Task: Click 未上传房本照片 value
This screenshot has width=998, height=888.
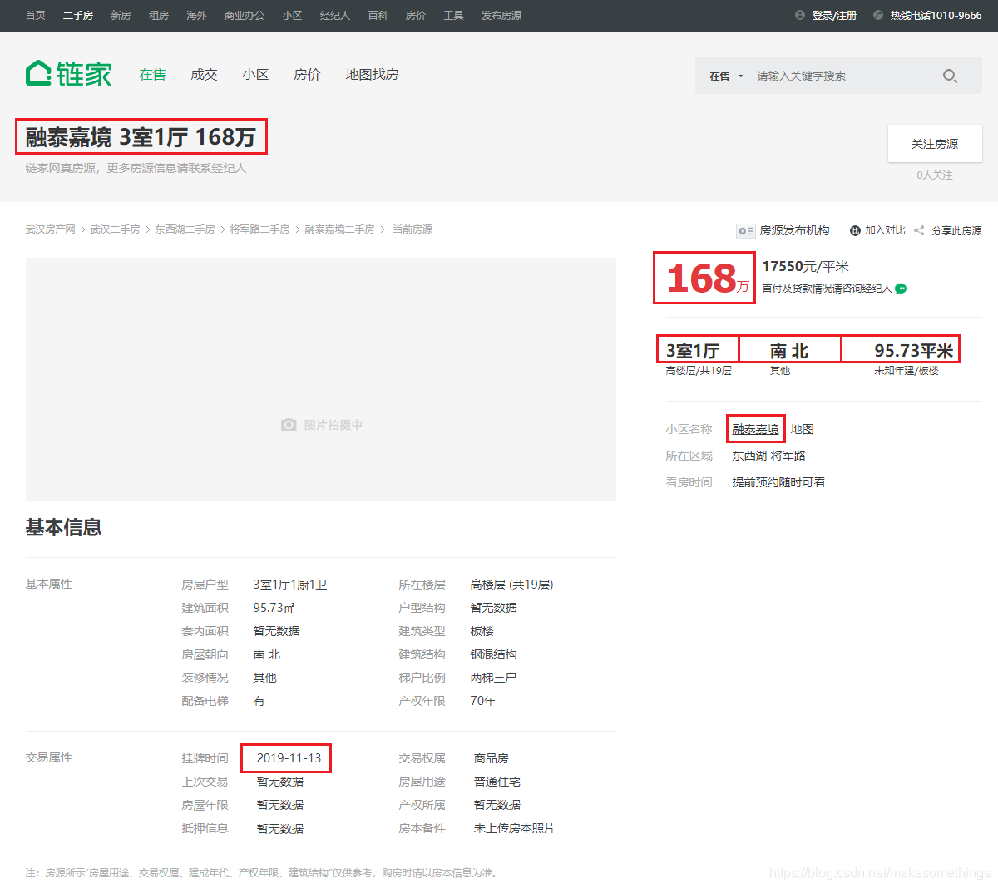Action: pyautogui.click(x=514, y=828)
